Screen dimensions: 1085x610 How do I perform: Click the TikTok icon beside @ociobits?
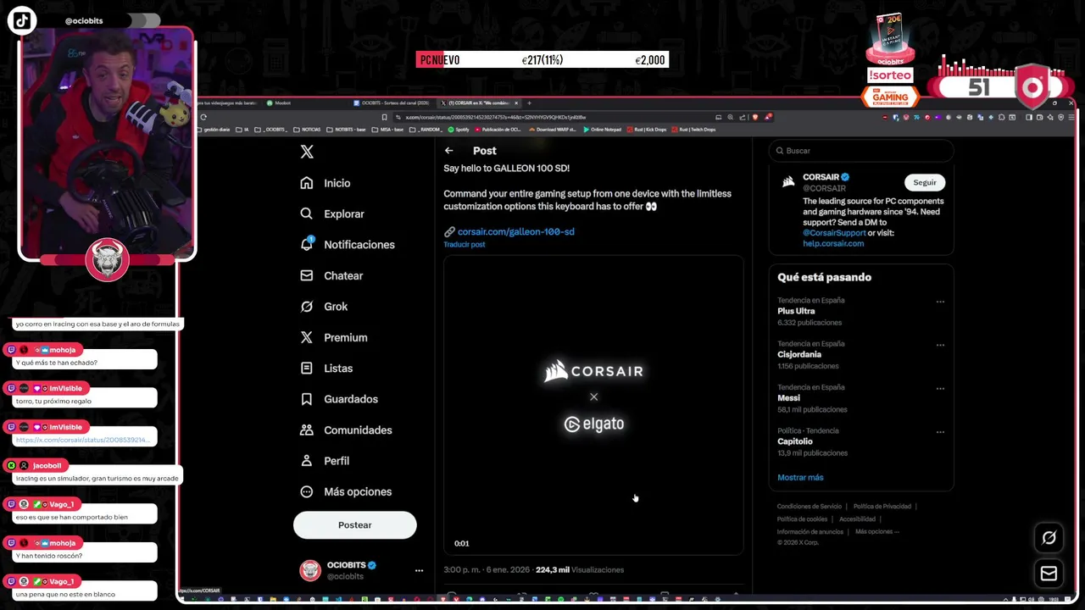(x=22, y=20)
